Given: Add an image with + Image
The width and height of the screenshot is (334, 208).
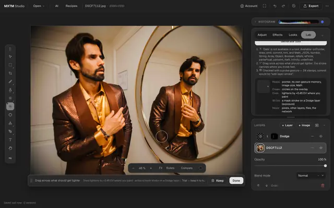Looking at the screenshot, I should coord(304,125).
